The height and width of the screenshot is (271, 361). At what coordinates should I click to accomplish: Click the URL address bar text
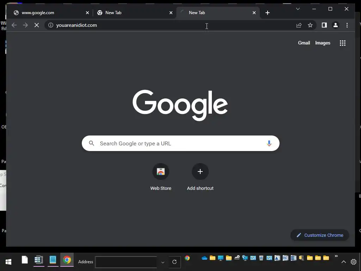[x=77, y=25]
